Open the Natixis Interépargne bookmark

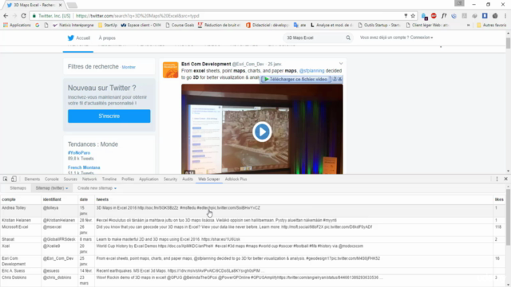[x=73, y=25]
